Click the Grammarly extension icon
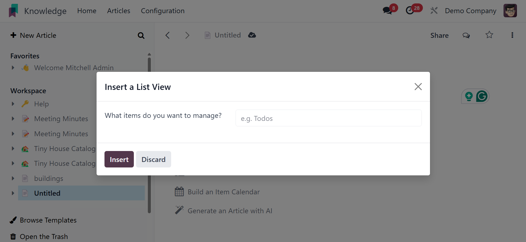Image resolution: width=526 pixels, height=242 pixels. [482, 96]
